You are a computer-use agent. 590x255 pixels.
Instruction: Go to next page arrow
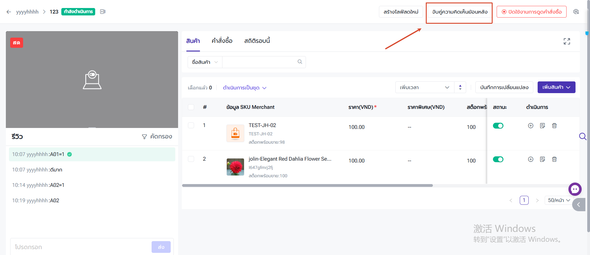click(x=537, y=200)
